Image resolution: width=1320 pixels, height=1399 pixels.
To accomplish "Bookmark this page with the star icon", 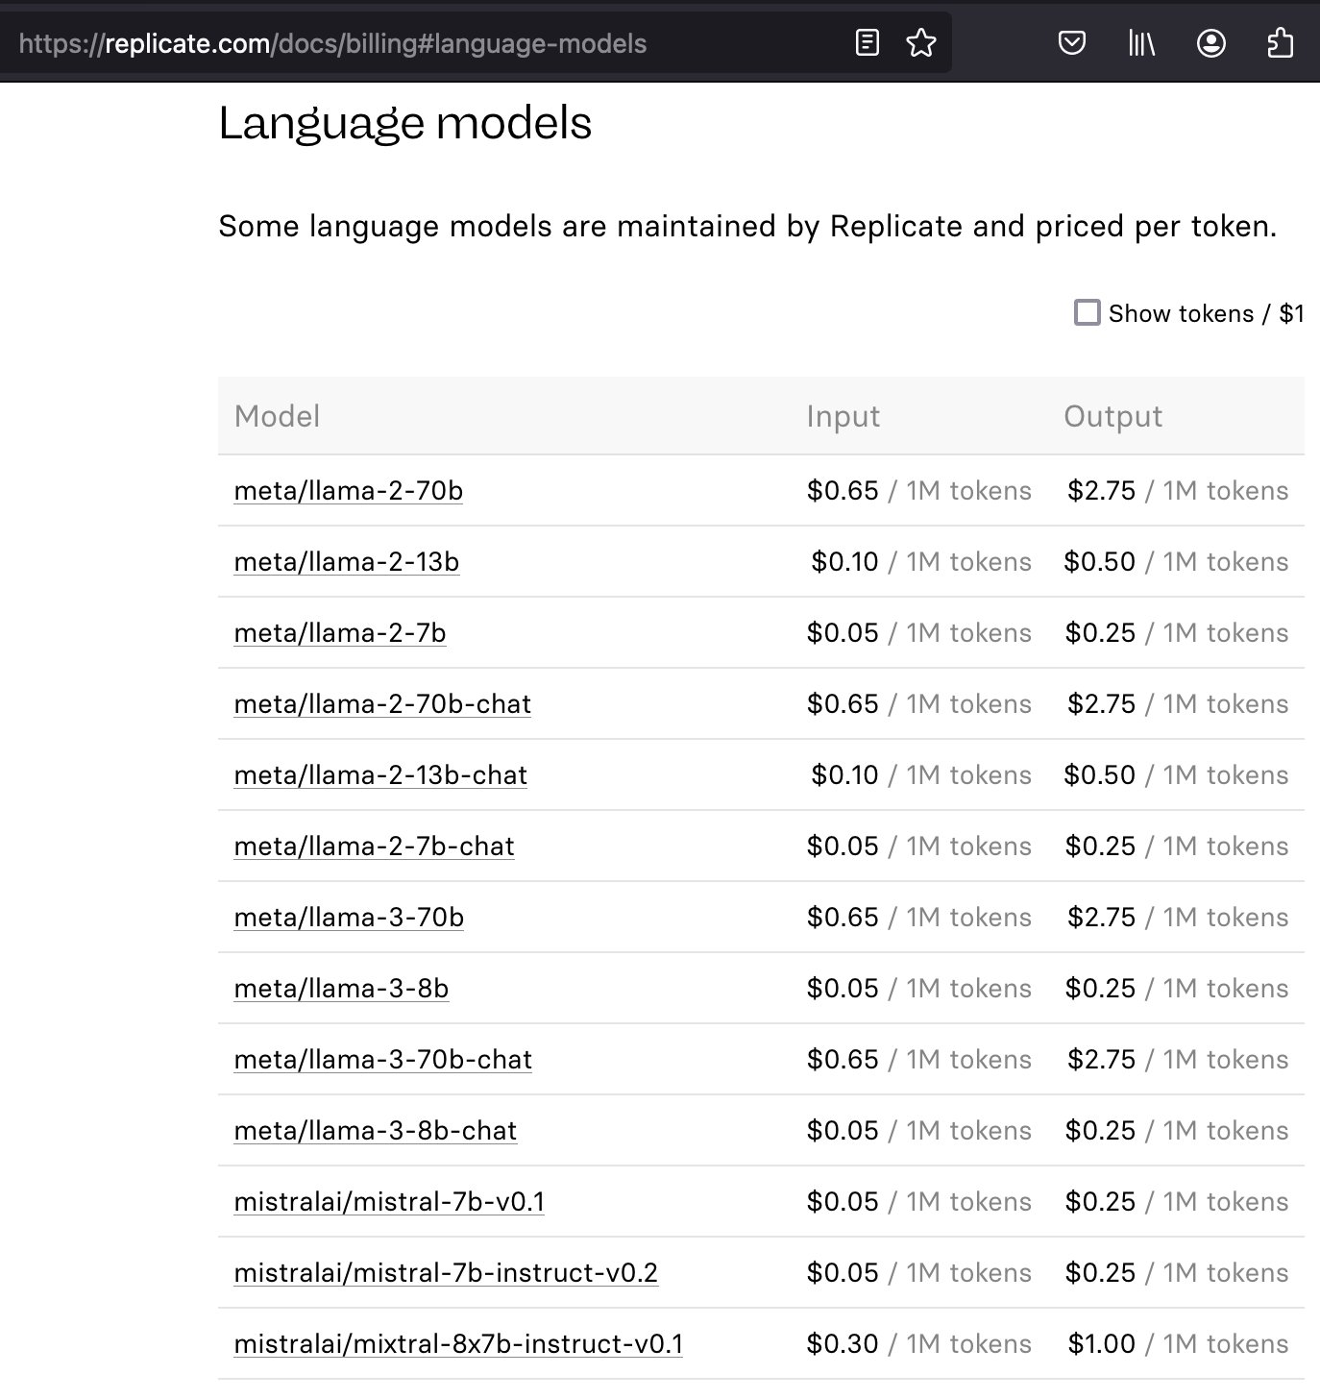I will (921, 43).
